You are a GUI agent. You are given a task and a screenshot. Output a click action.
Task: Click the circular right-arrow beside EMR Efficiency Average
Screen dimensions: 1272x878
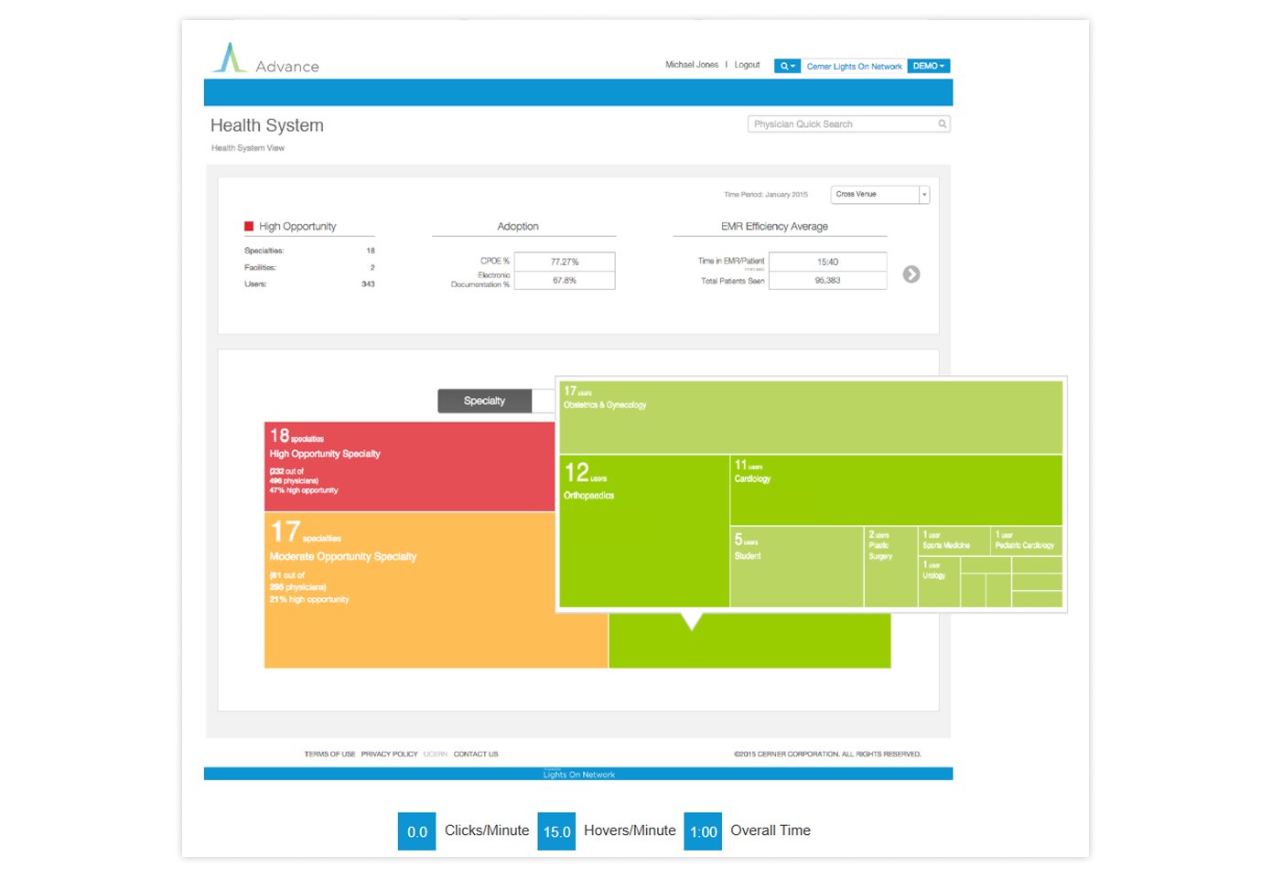911,273
